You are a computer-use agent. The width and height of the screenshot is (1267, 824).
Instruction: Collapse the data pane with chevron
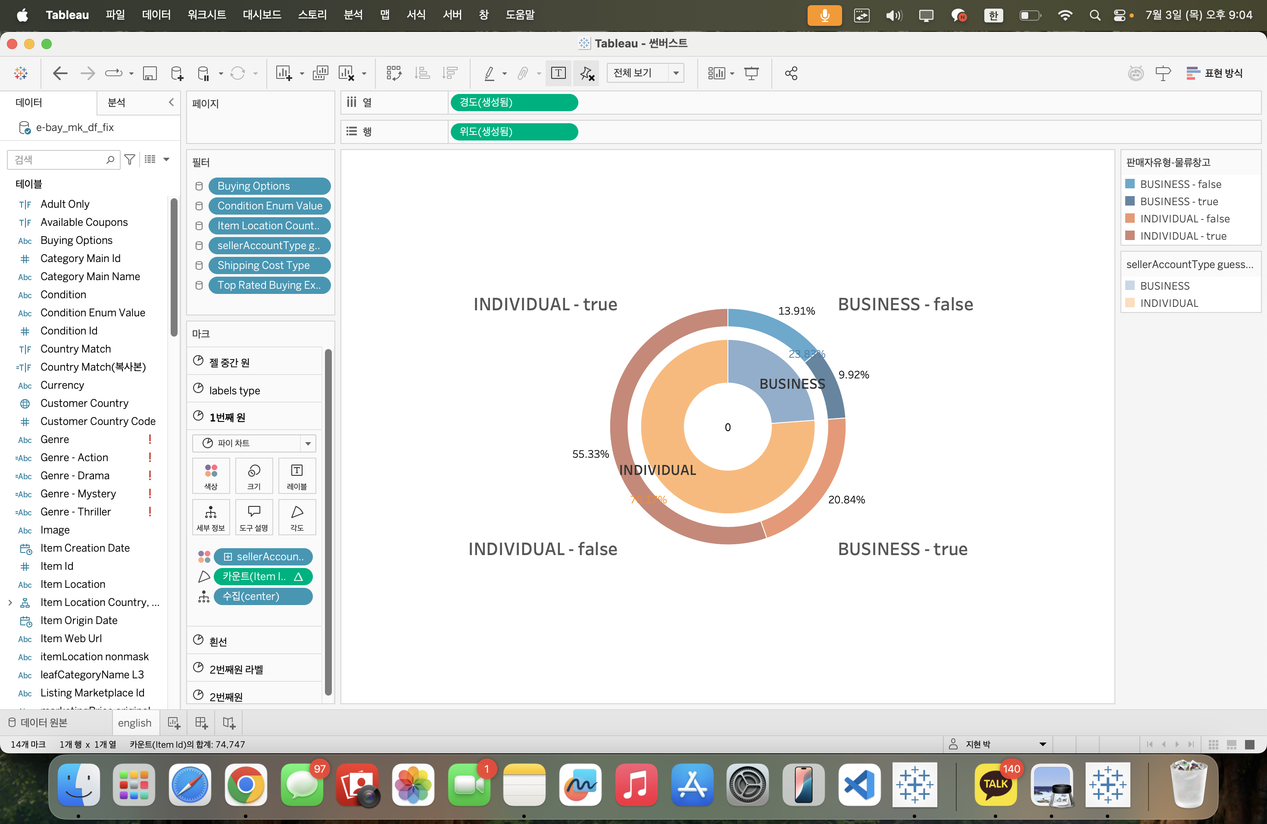pyautogui.click(x=171, y=102)
